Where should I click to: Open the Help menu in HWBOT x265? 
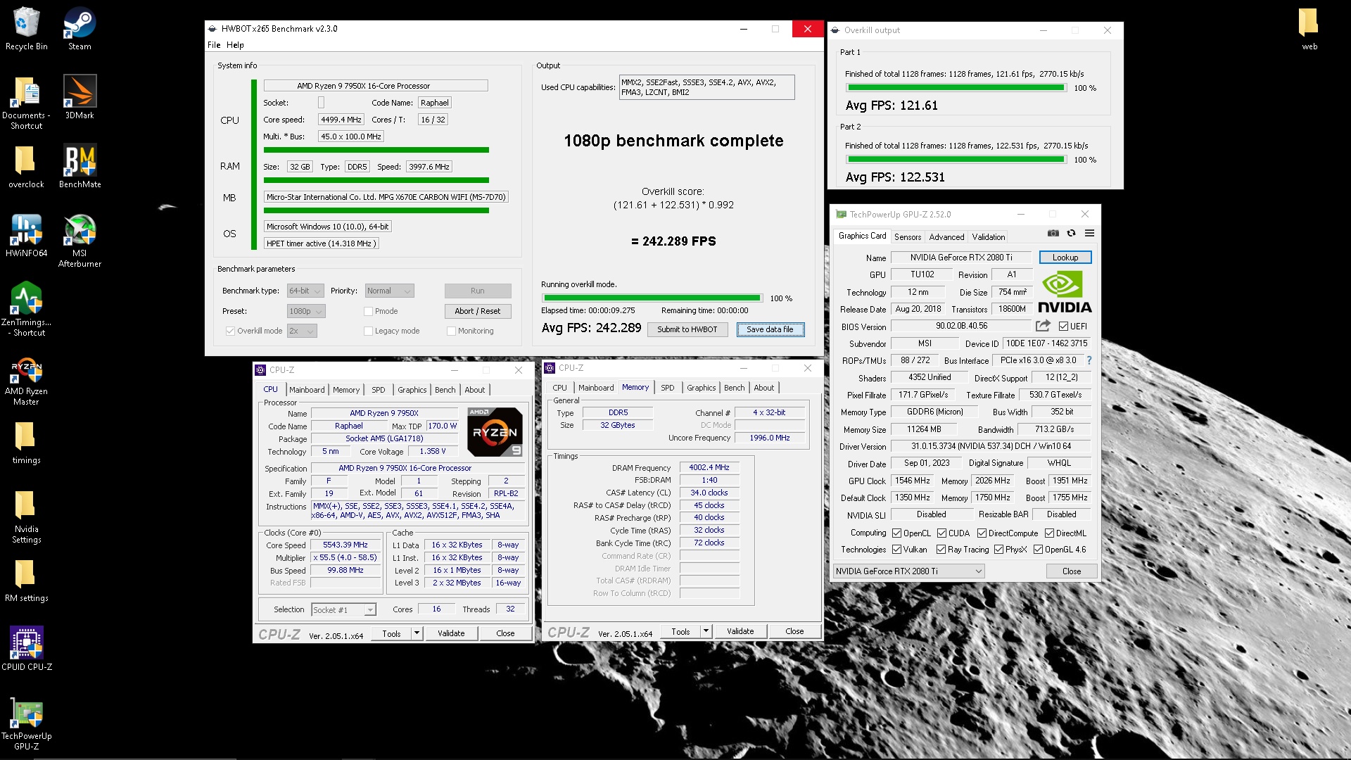pyautogui.click(x=235, y=45)
